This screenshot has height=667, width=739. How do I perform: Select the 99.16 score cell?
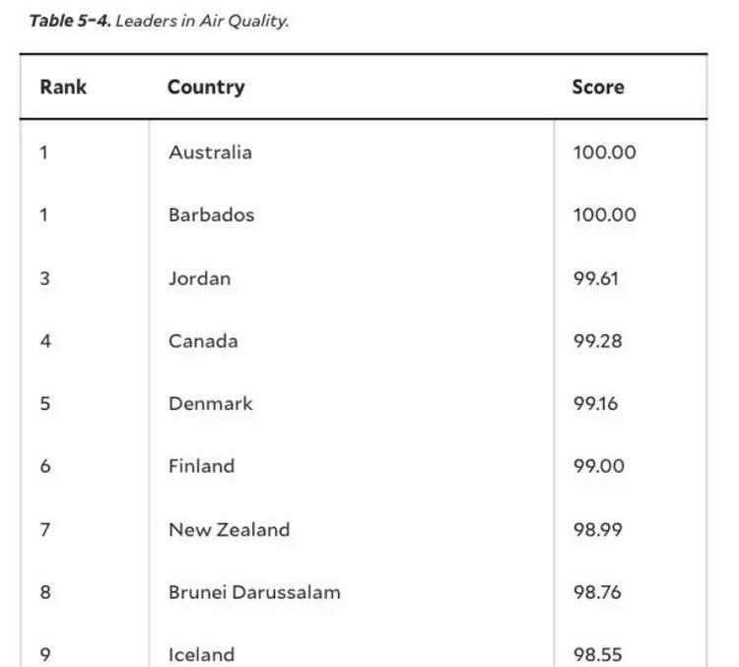click(595, 404)
